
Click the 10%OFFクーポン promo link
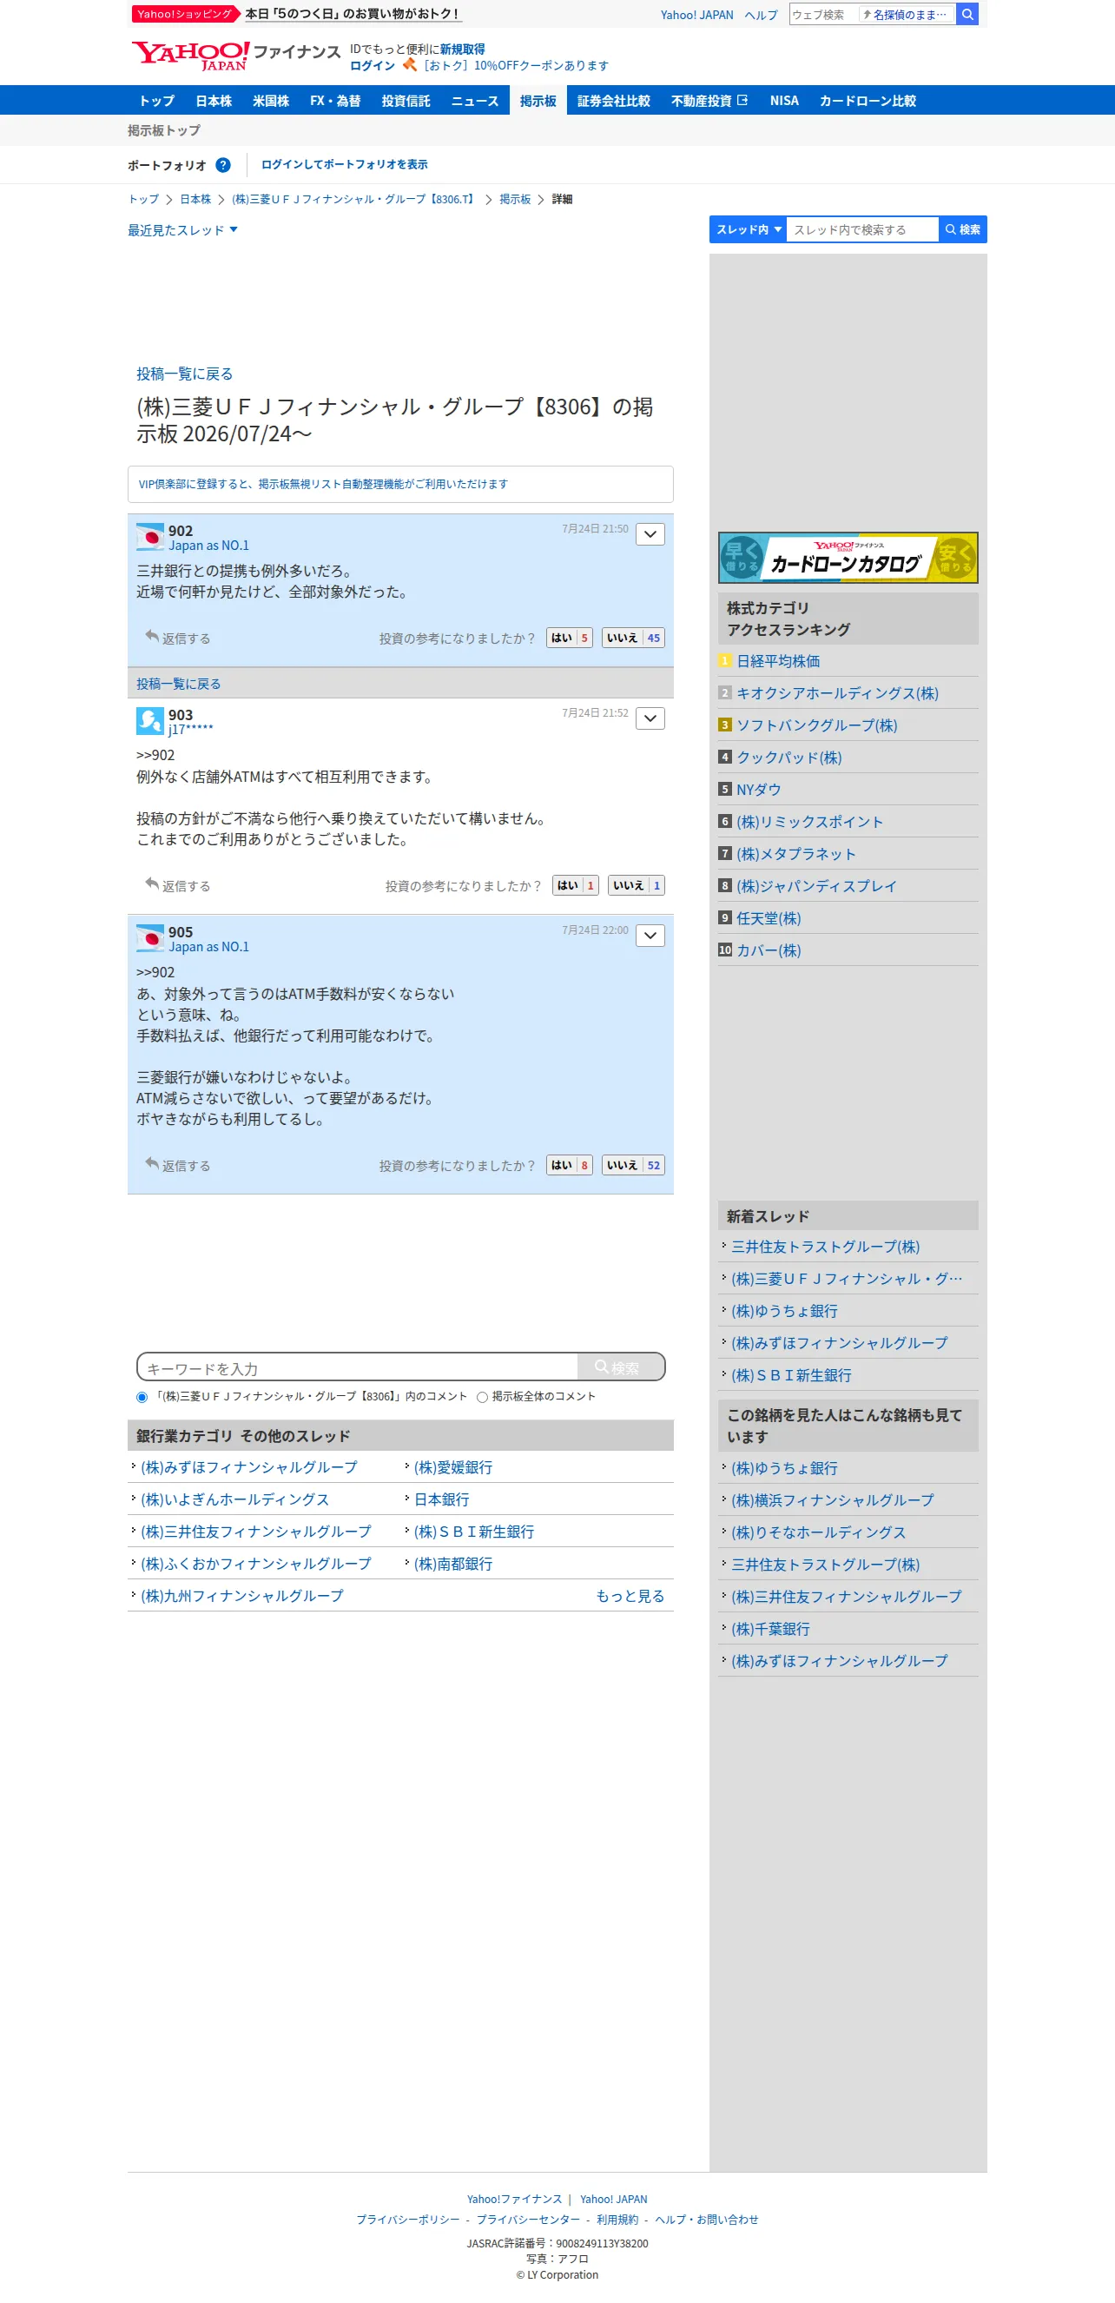click(x=515, y=66)
